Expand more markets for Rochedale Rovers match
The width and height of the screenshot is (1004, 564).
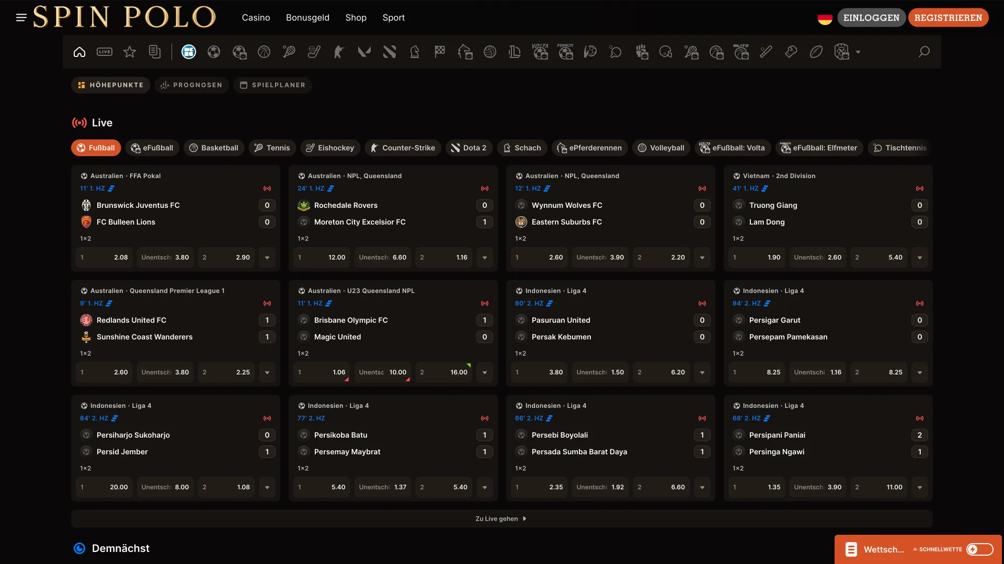point(485,257)
